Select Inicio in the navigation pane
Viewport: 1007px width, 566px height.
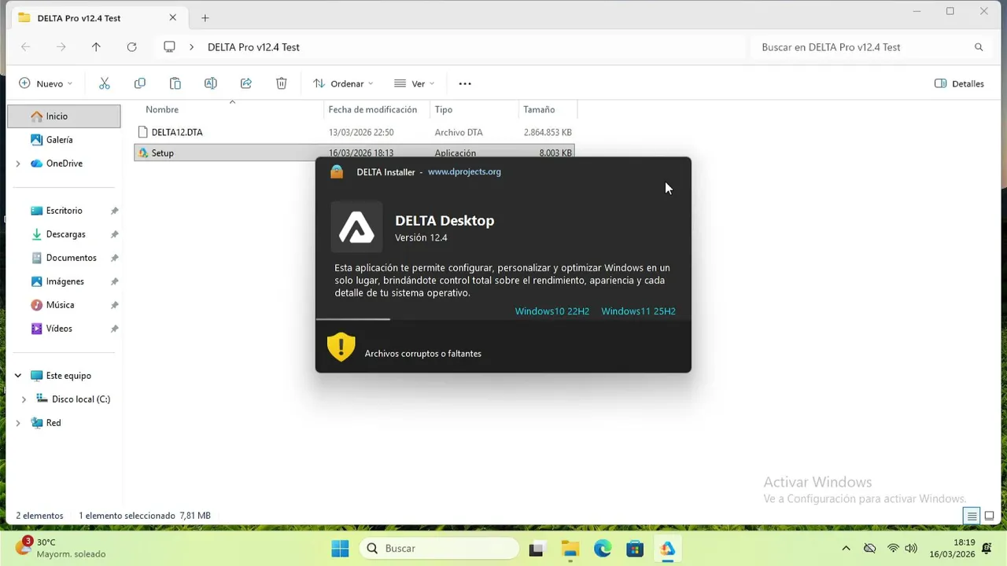[64, 116]
